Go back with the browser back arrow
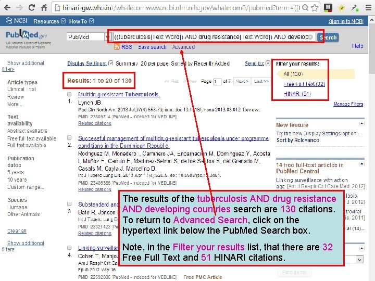This screenshot has height=281, width=375. coord(7,8)
